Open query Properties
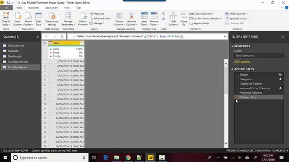Image resolution: width=289 pixels, height=162 pixels. coord(97,14)
